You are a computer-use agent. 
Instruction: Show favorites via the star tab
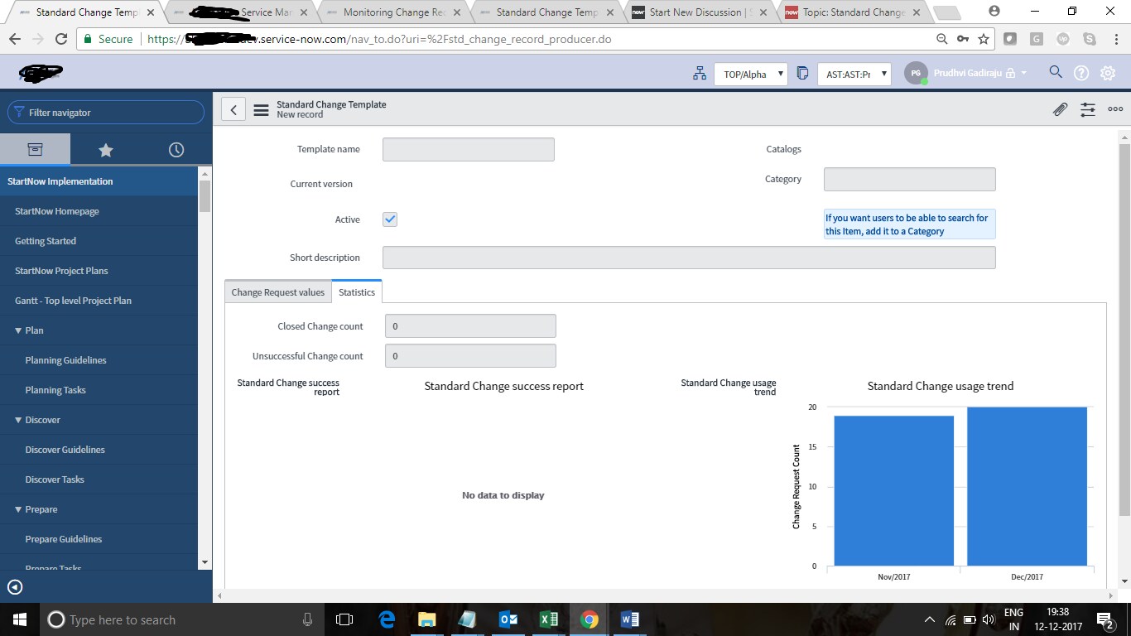tap(106, 149)
